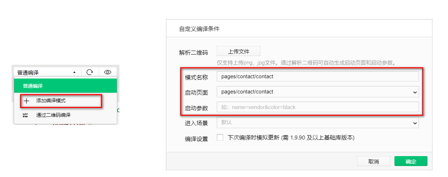The width and height of the screenshot is (448, 177).
Task: Open the 启动页面 dropdown chevron
Action: 415,92
